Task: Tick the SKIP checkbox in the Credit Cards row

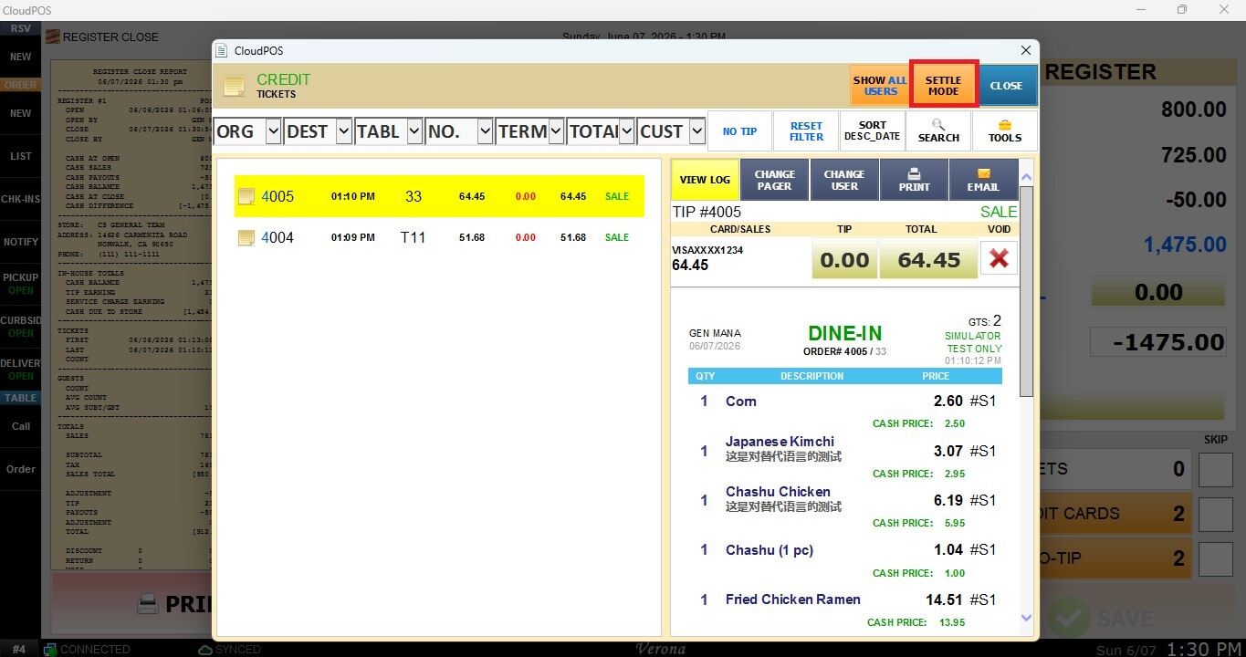Action: 1215,515
